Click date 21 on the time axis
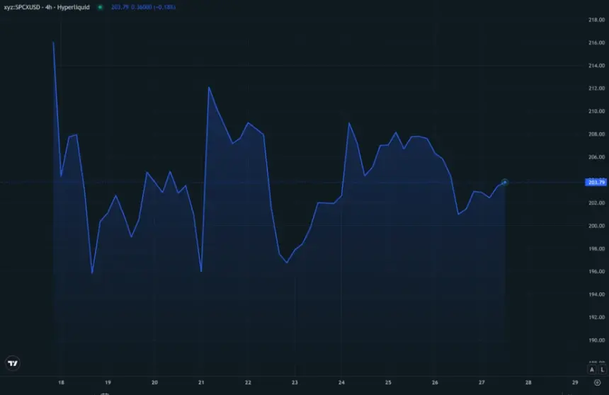 coord(201,382)
